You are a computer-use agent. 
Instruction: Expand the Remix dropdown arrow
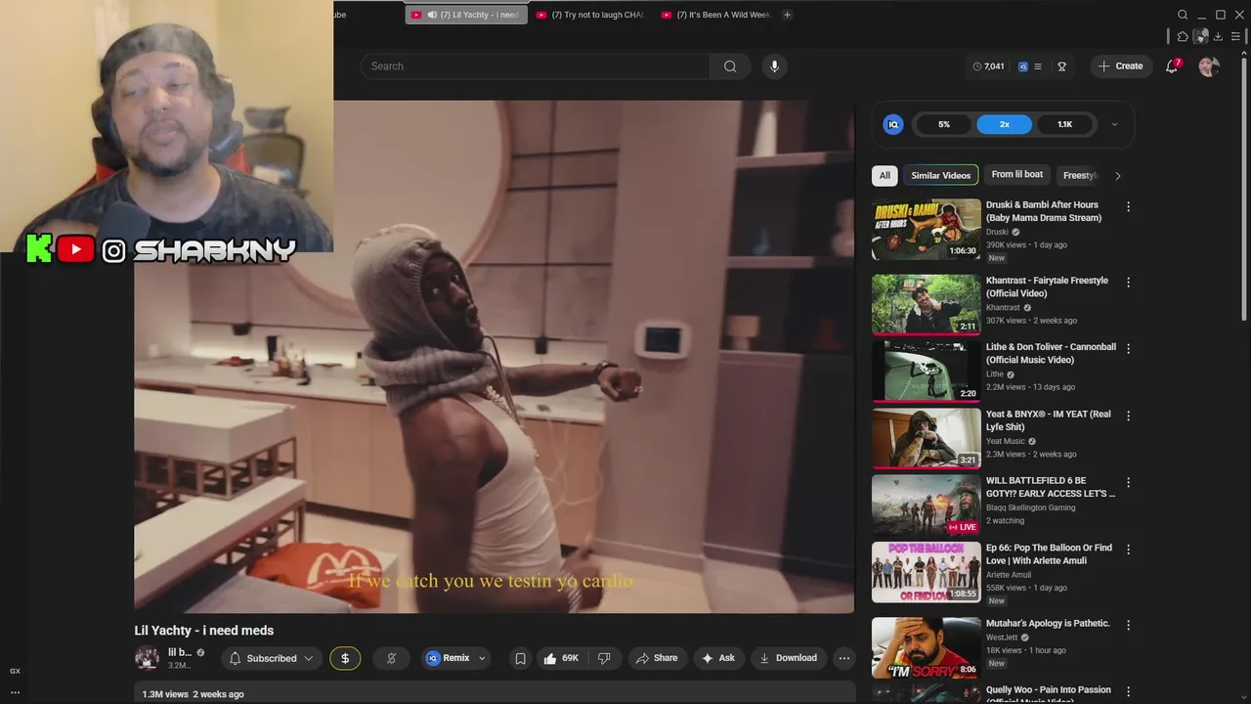point(482,658)
